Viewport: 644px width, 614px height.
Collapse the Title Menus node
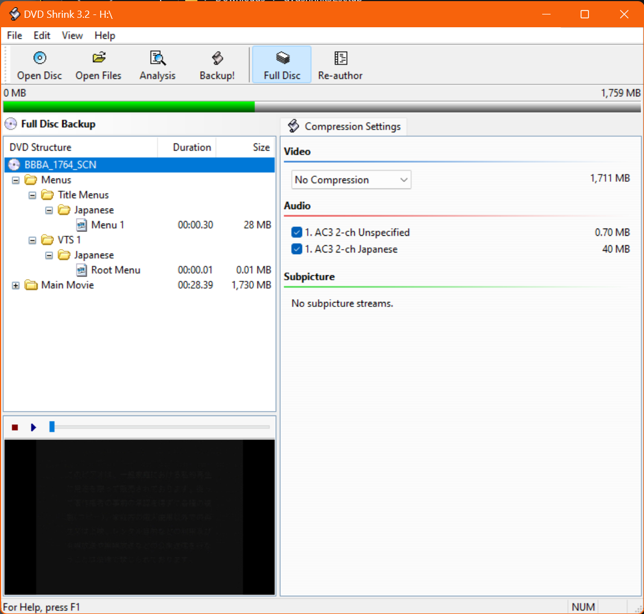[x=32, y=196]
